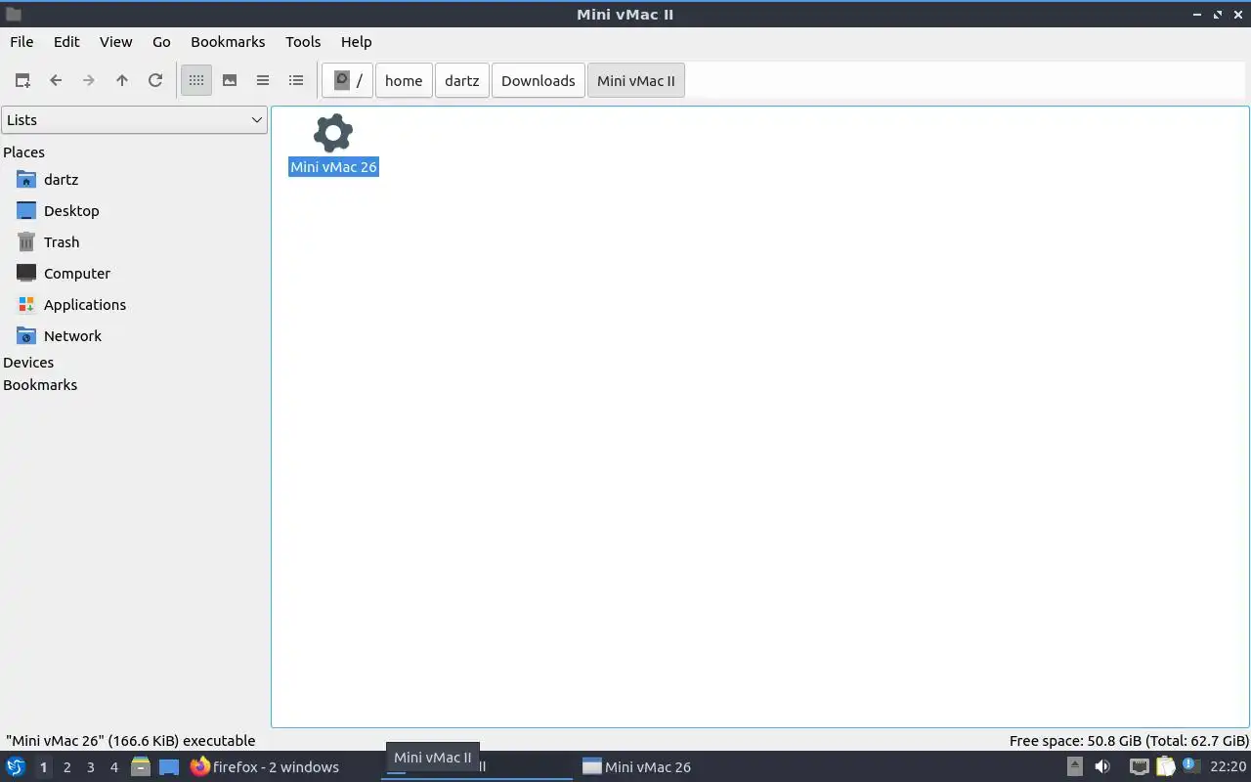Open the volume control in tray
Image resolution: width=1251 pixels, height=782 pixels.
(1102, 767)
